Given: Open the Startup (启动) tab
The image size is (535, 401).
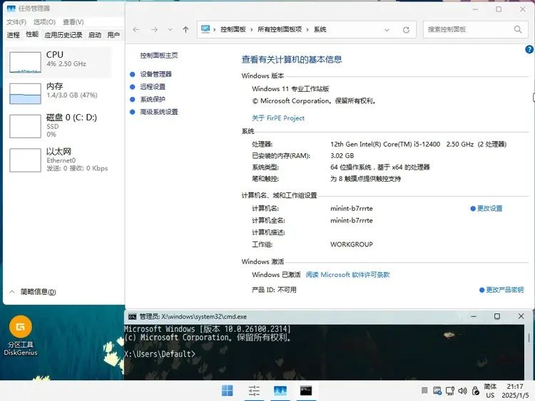Looking at the screenshot, I should tap(94, 35).
